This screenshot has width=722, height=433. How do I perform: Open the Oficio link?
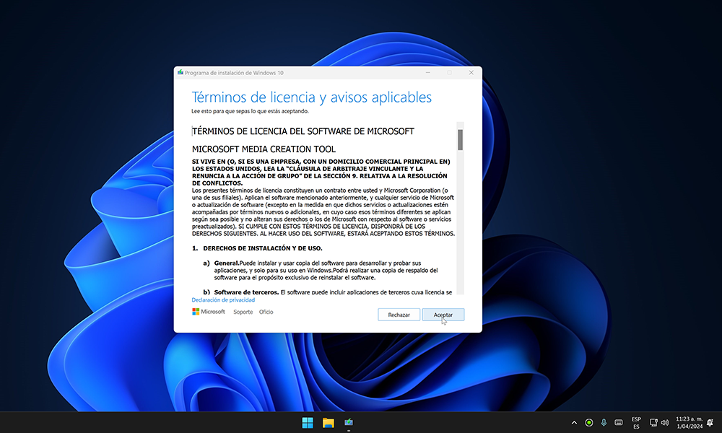click(266, 312)
